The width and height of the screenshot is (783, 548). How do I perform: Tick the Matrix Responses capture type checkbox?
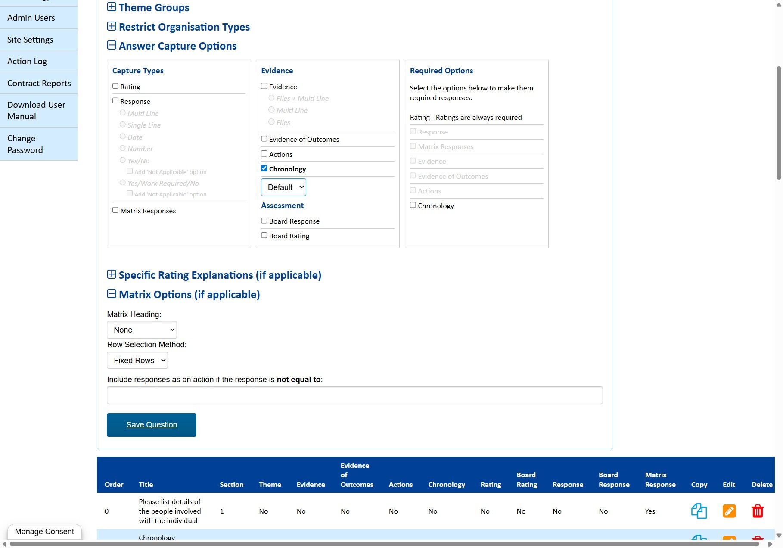(x=115, y=210)
